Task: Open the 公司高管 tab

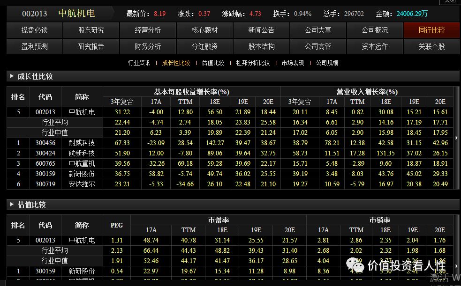Action: coord(318,47)
